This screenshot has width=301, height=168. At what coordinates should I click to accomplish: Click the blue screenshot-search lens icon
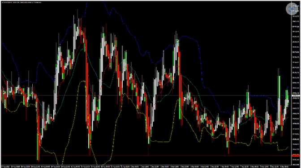click(x=292, y=8)
